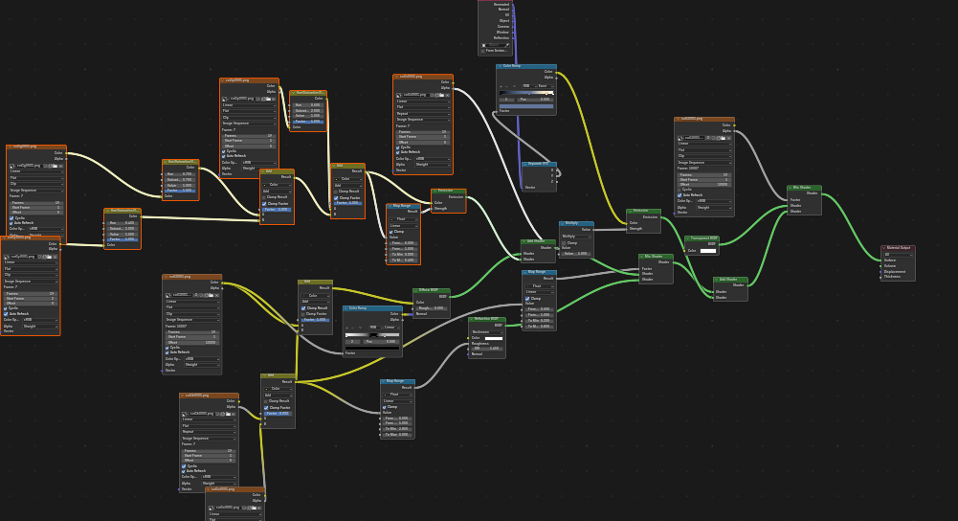Click the remove stop minus icon on the lower Color Ramp
958x521 pixels.
353,328
